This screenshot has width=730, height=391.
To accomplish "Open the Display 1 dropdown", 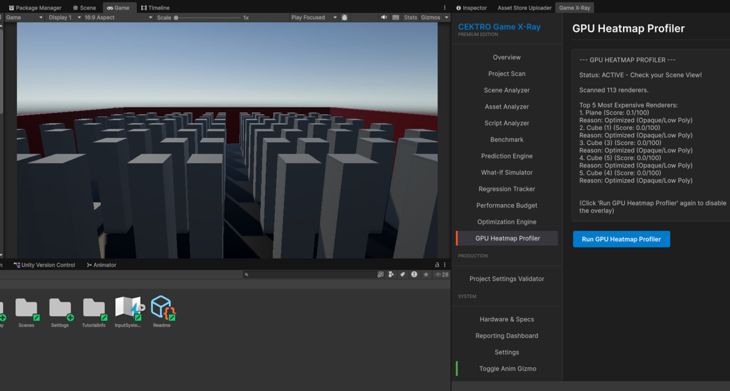I will click(x=63, y=18).
